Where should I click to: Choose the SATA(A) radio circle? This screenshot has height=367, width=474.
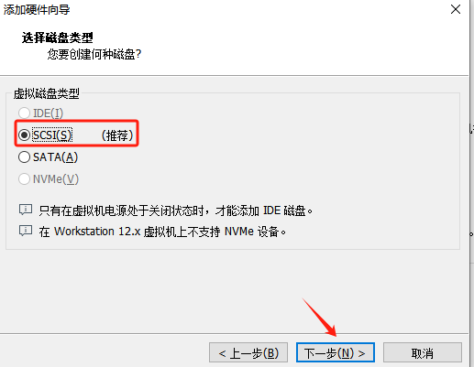(24, 157)
